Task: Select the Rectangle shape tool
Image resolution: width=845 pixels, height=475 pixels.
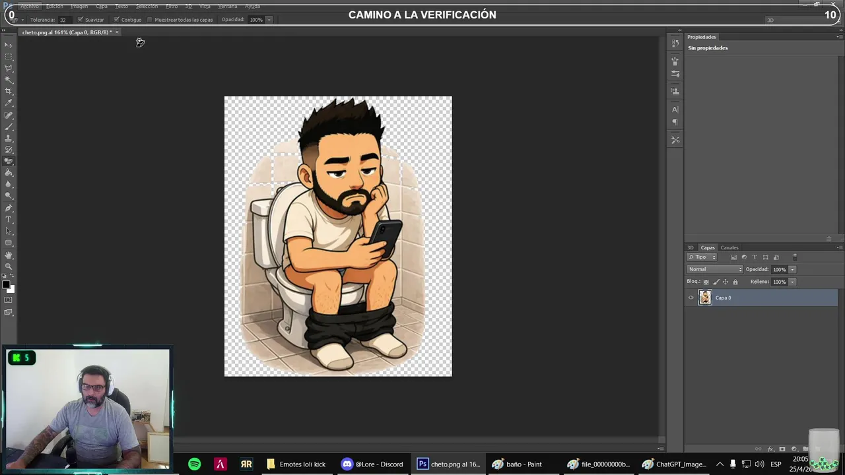Action: (9, 243)
